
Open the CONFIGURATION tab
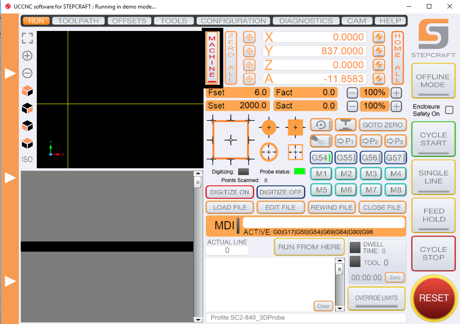click(x=233, y=21)
